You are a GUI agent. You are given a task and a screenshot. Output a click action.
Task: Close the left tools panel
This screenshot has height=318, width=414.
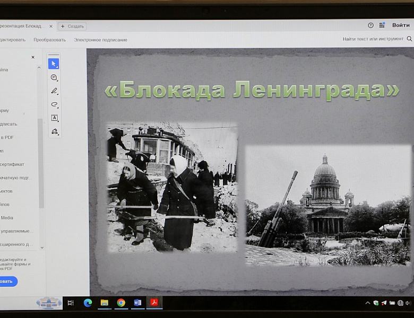(33, 57)
